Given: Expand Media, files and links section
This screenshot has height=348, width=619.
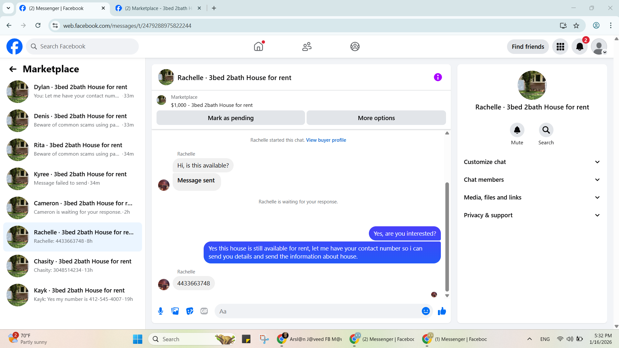Looking at the screenshot, I should point(532,198).
